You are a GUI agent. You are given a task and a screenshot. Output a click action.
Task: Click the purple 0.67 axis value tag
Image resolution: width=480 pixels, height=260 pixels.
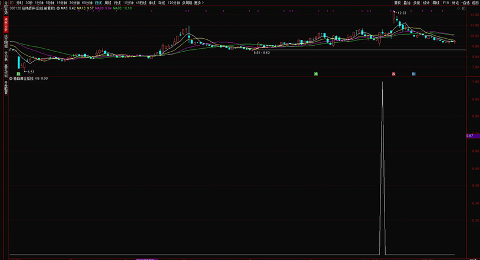[473, 136]
